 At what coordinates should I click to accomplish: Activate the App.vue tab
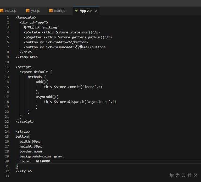pyautogui.click(x=86, y=11)
